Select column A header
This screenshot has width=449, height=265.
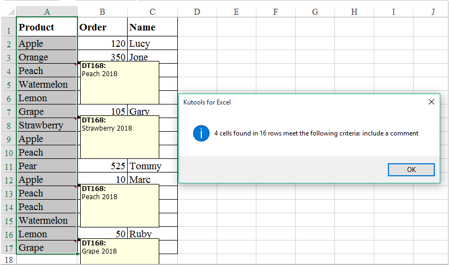(x=47, y=12)
